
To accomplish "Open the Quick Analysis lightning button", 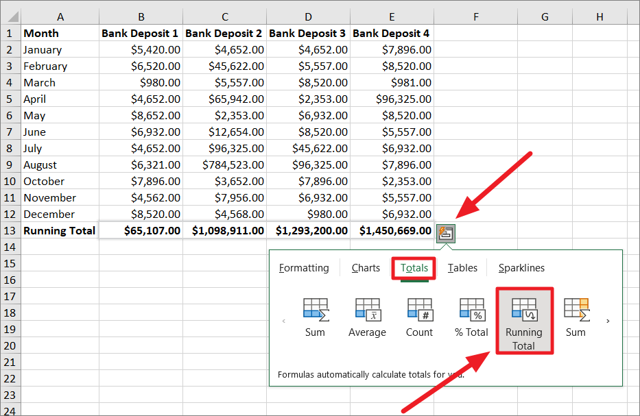I will click(445, 233).
